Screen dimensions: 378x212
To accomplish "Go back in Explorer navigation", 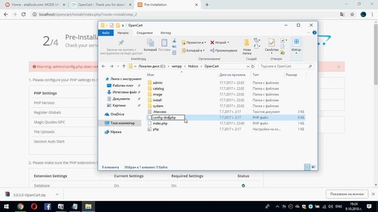I will pos(103,66).
